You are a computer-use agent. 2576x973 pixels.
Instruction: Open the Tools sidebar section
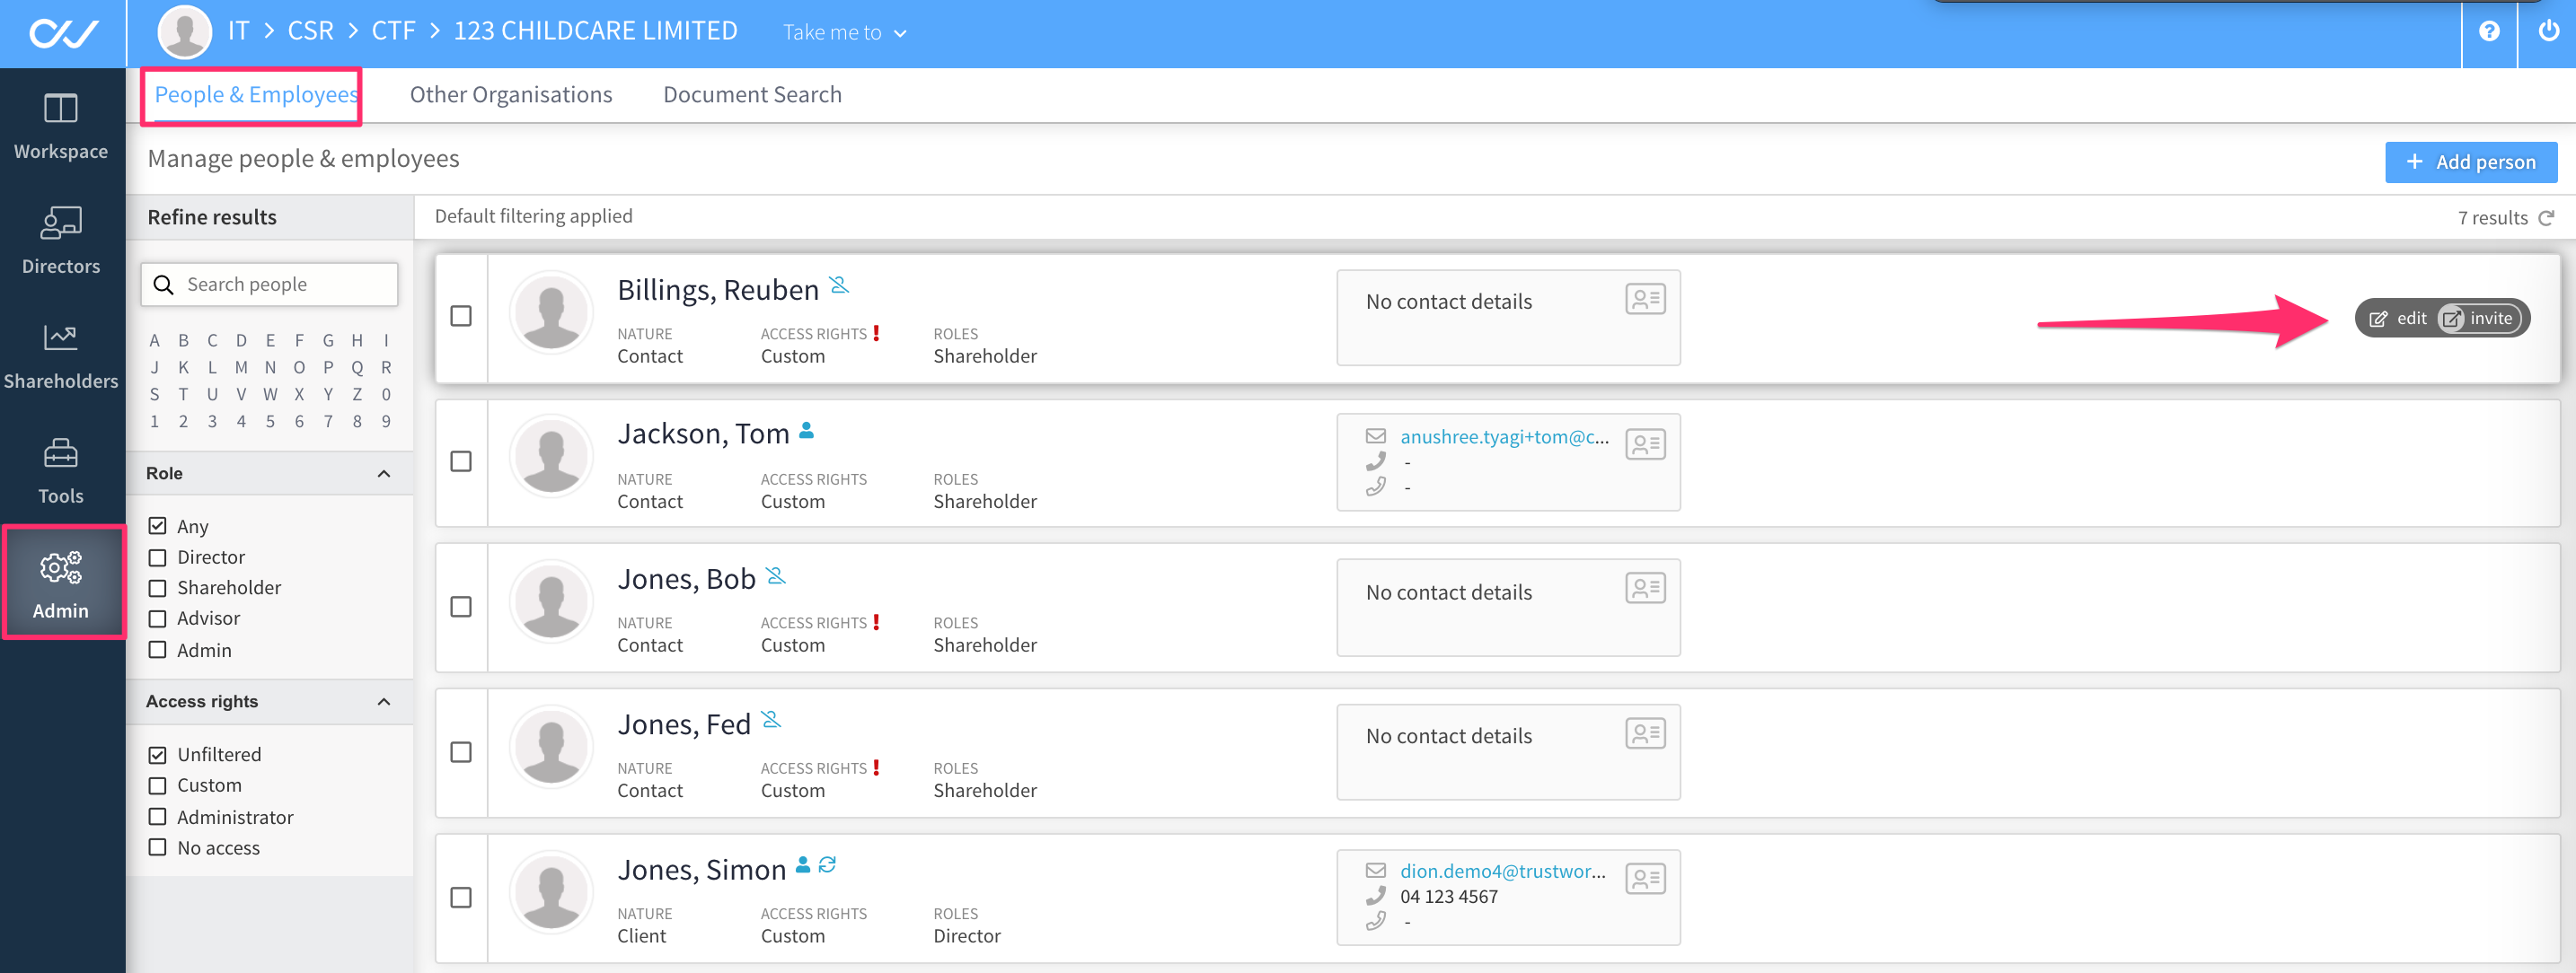point(61,470)
